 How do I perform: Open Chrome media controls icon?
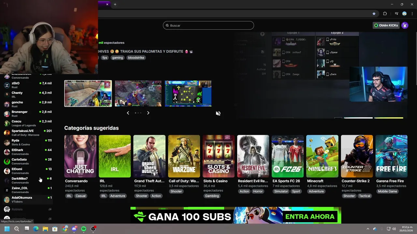click(396, 14)
